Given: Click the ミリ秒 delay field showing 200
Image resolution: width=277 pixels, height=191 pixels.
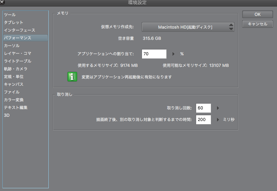Looking at the screenshot, I should [x=203, y=120].
